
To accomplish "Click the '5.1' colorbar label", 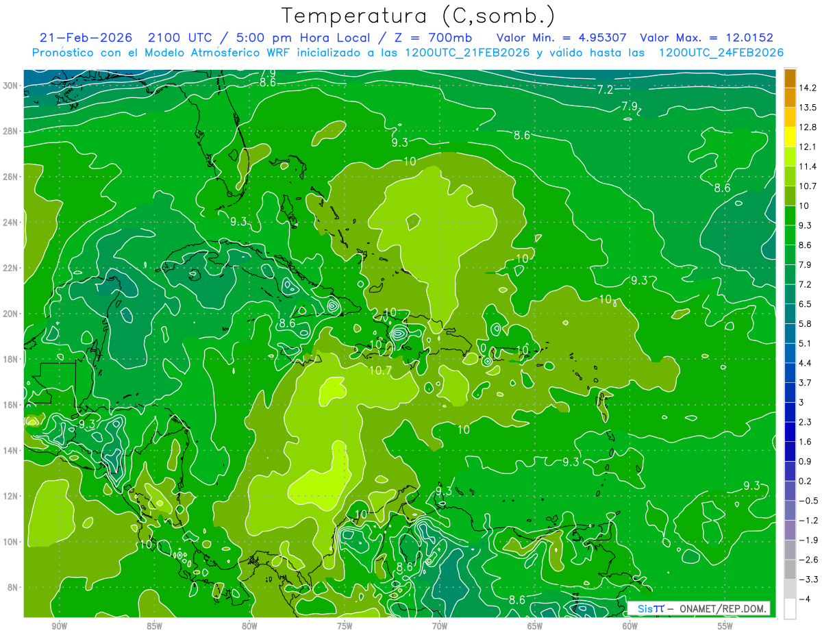I will pos(806,343).
